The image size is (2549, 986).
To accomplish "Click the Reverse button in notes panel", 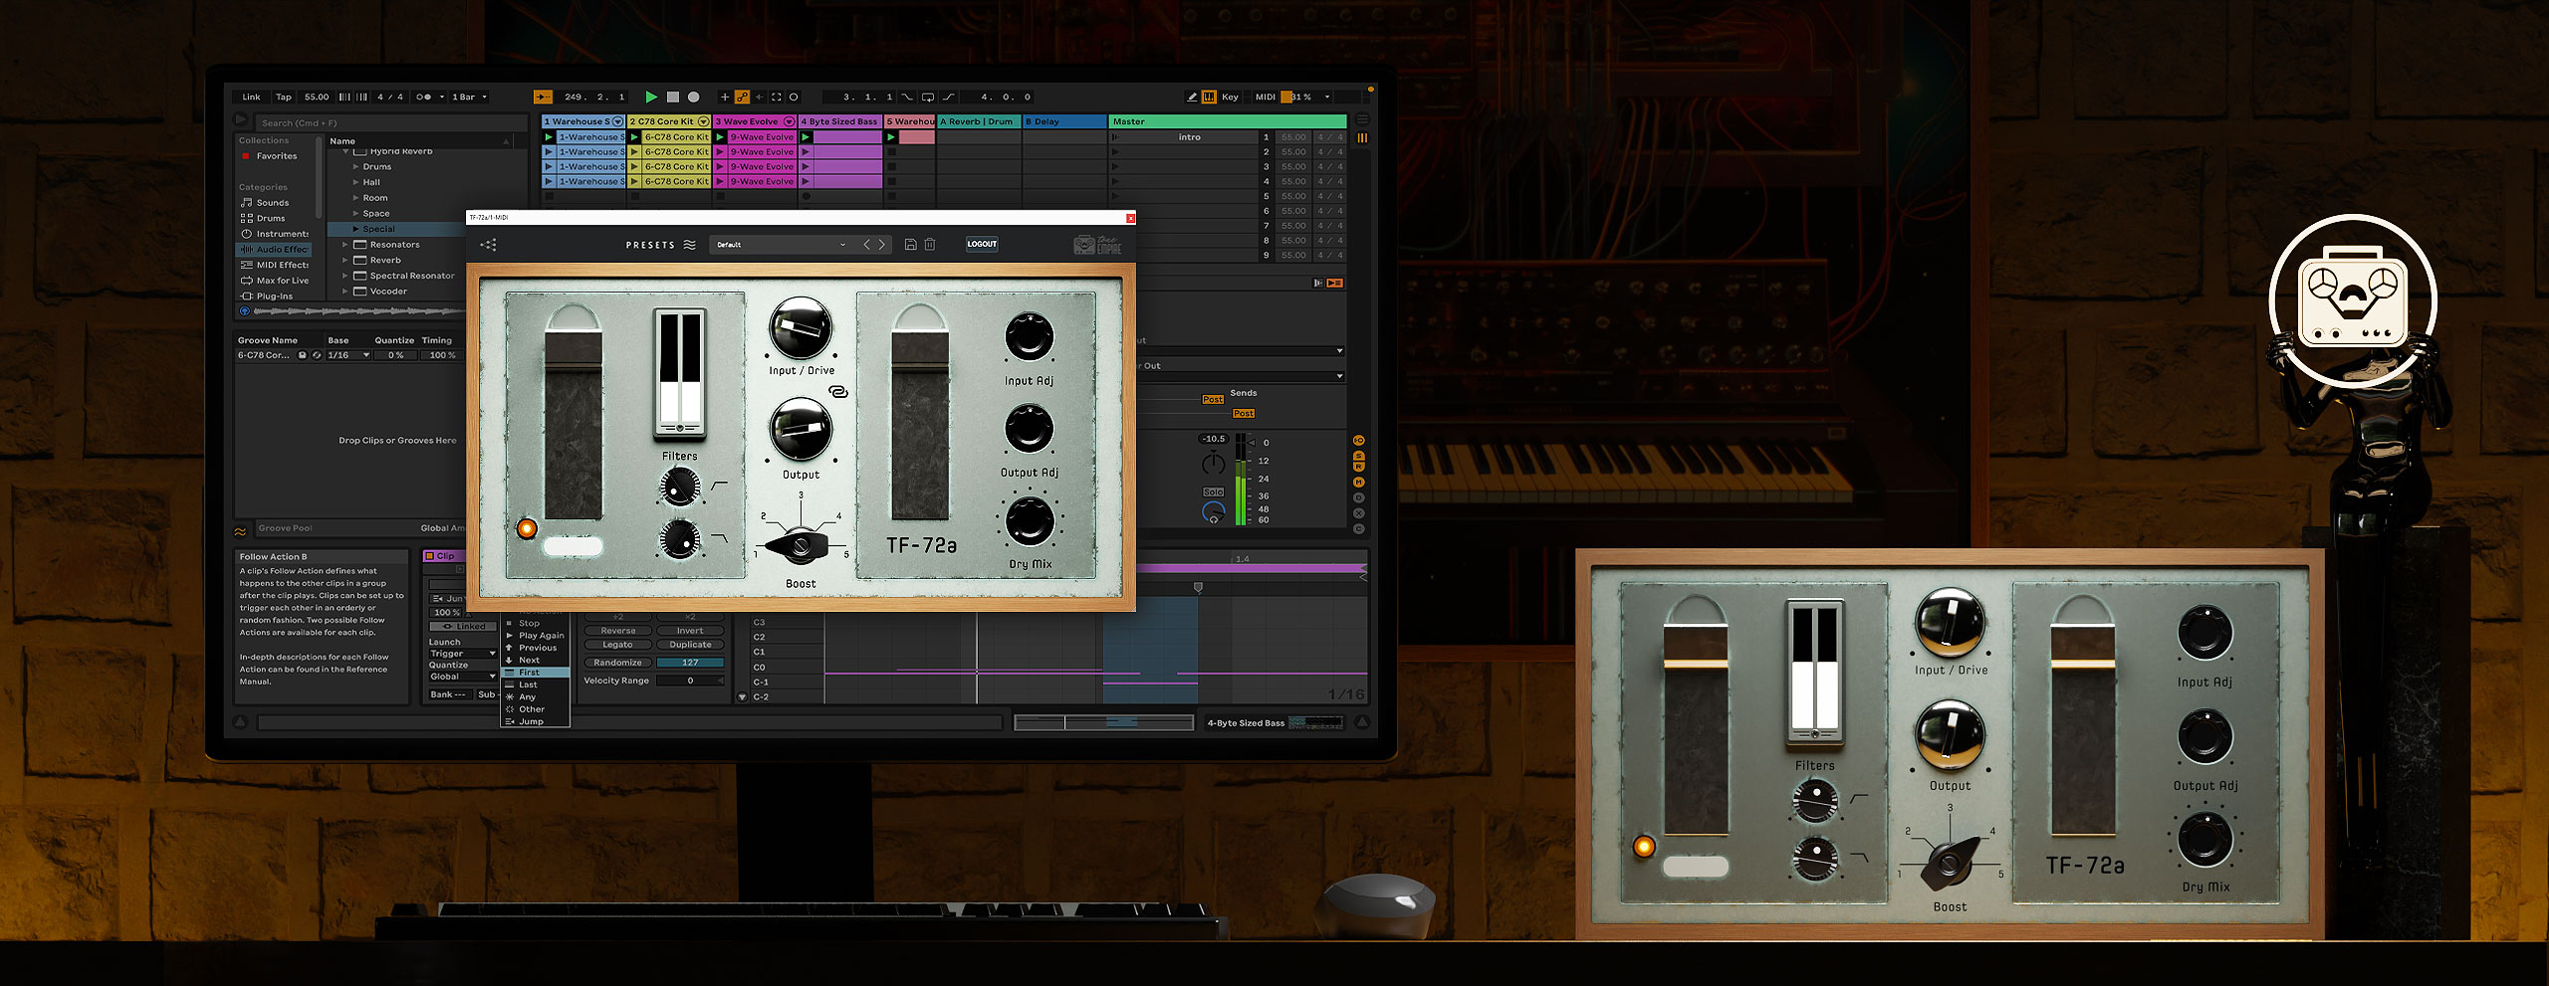I will coord(617,631).
